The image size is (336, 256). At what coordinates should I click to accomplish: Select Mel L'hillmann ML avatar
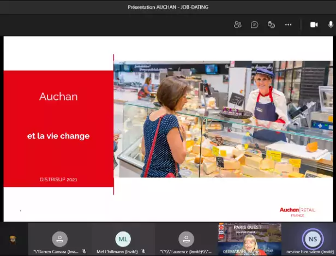tap(123, 239)
